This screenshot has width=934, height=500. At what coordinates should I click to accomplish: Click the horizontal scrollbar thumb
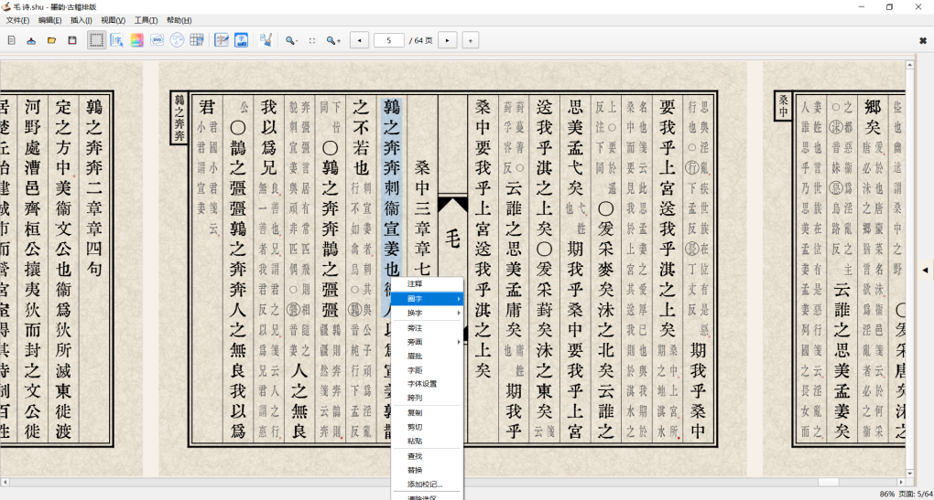828,482
